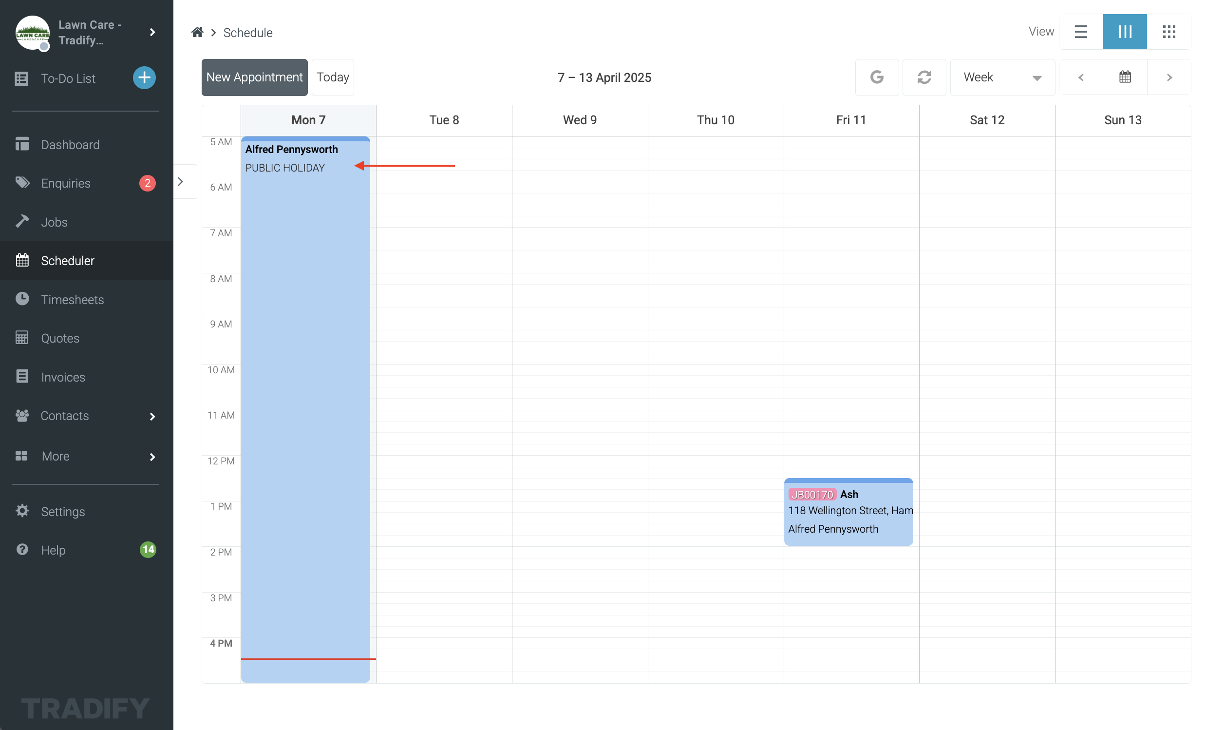The width and height of the screenshot is (1206, 730).
Task: Open Quotes from the sidebar
Action: coord(87,338)
